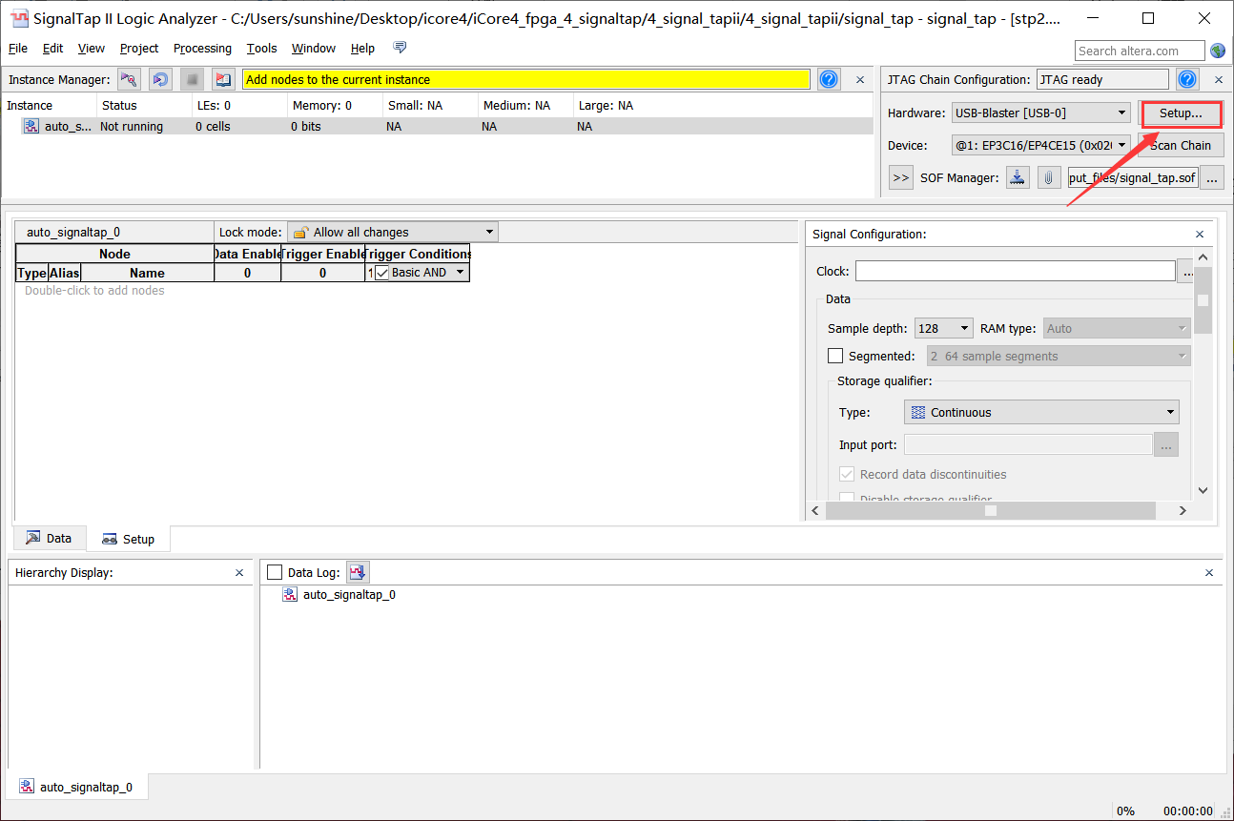The height and width of the screenshot is (821, 1234).
Task: Click the paperclip attach SOF file icon
Action: tap(1048, 177)
